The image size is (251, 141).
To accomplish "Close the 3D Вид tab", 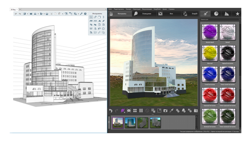I will click(17, 9).
